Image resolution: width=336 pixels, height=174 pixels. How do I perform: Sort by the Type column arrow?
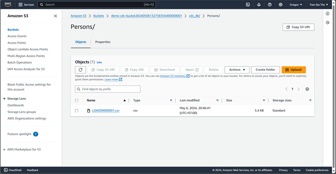point(171,100)
